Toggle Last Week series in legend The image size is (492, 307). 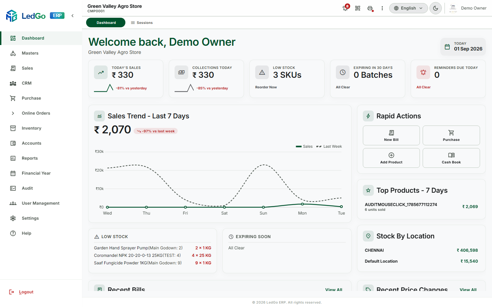point(329,146)
